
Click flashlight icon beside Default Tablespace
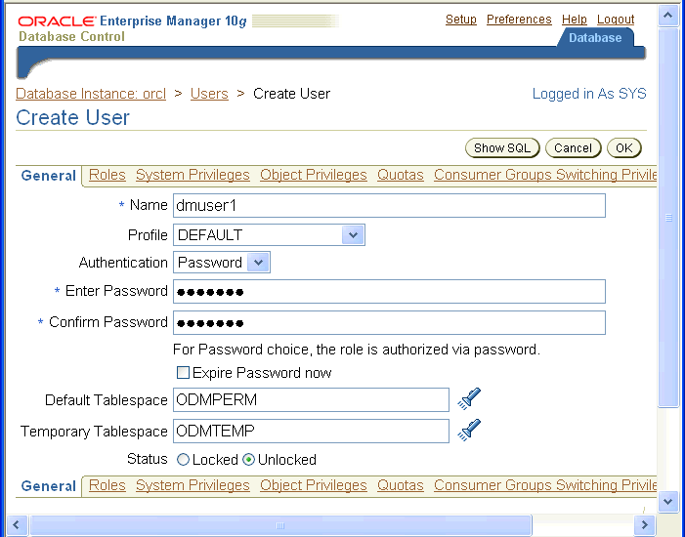pos(470,399)
